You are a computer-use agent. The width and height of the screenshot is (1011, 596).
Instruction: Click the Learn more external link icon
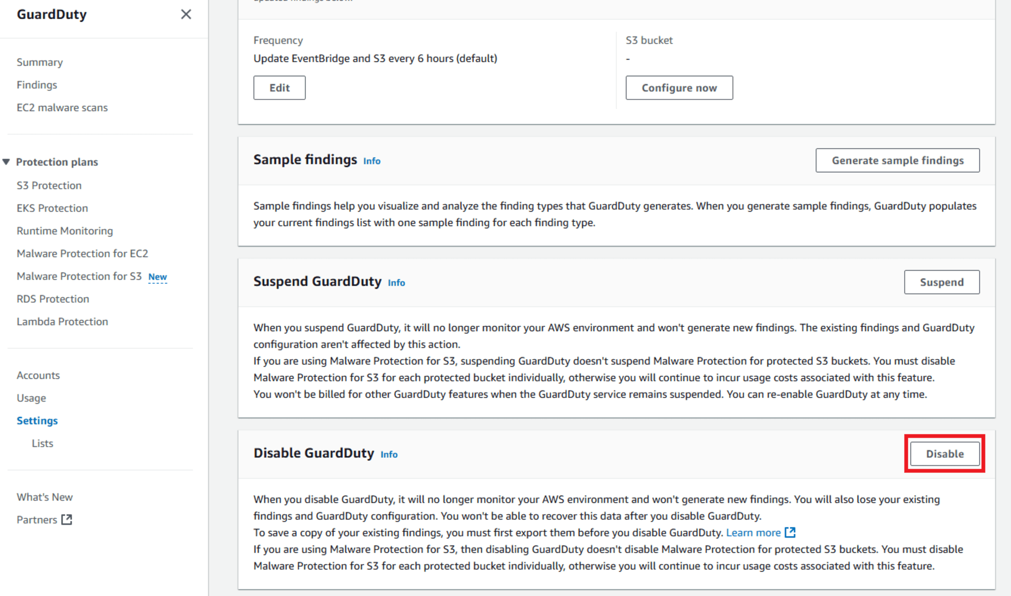(790, 532)
